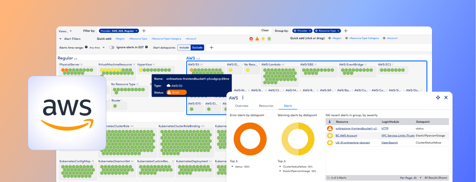This screenshot has height=182, width=476.
Task: Open the BC AWS Account resource link
Action: click(x=346, y=136)
